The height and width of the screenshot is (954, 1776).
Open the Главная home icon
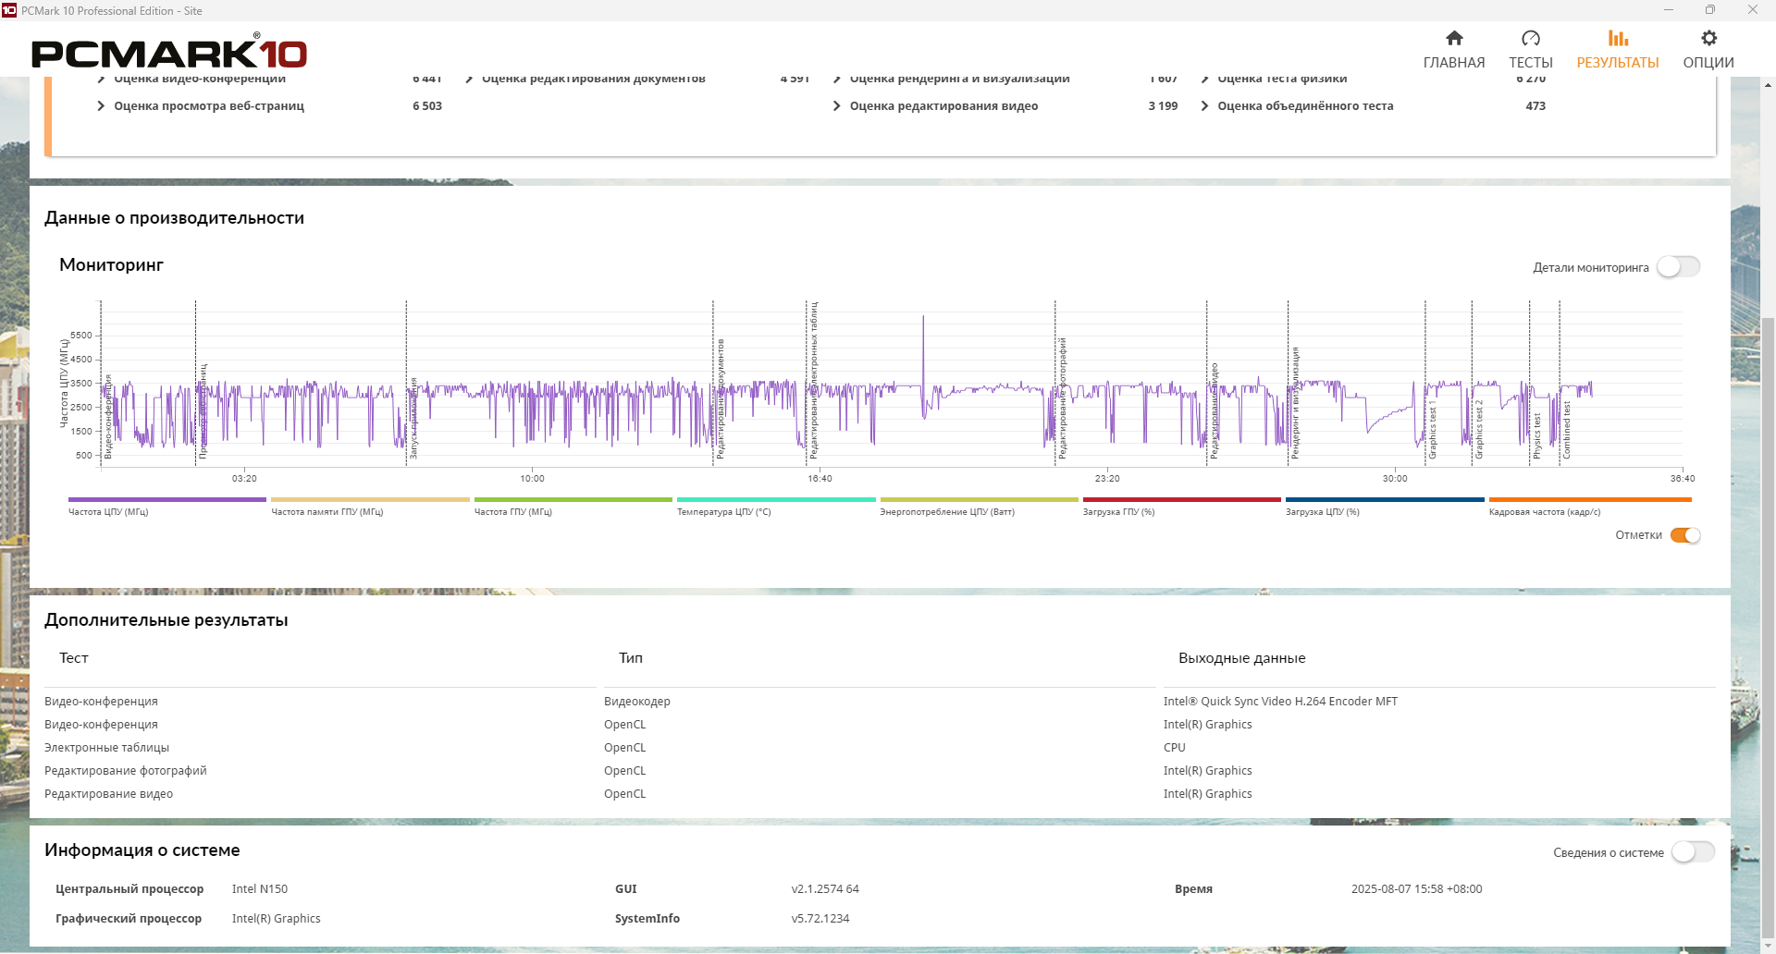(x=1454, y=38)
